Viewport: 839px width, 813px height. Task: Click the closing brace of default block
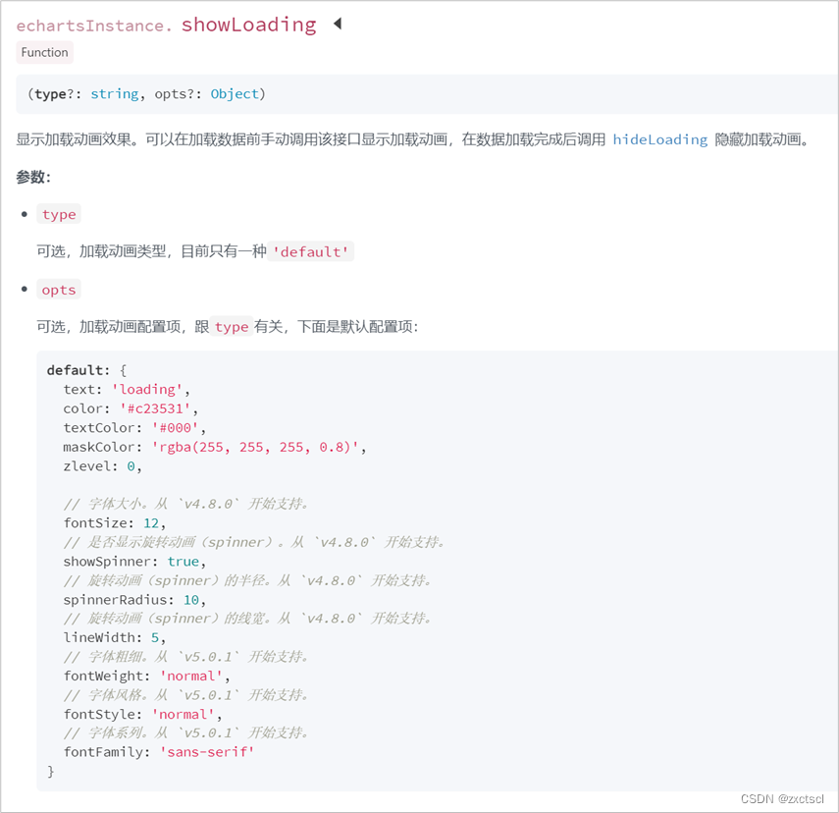point(51,771)
